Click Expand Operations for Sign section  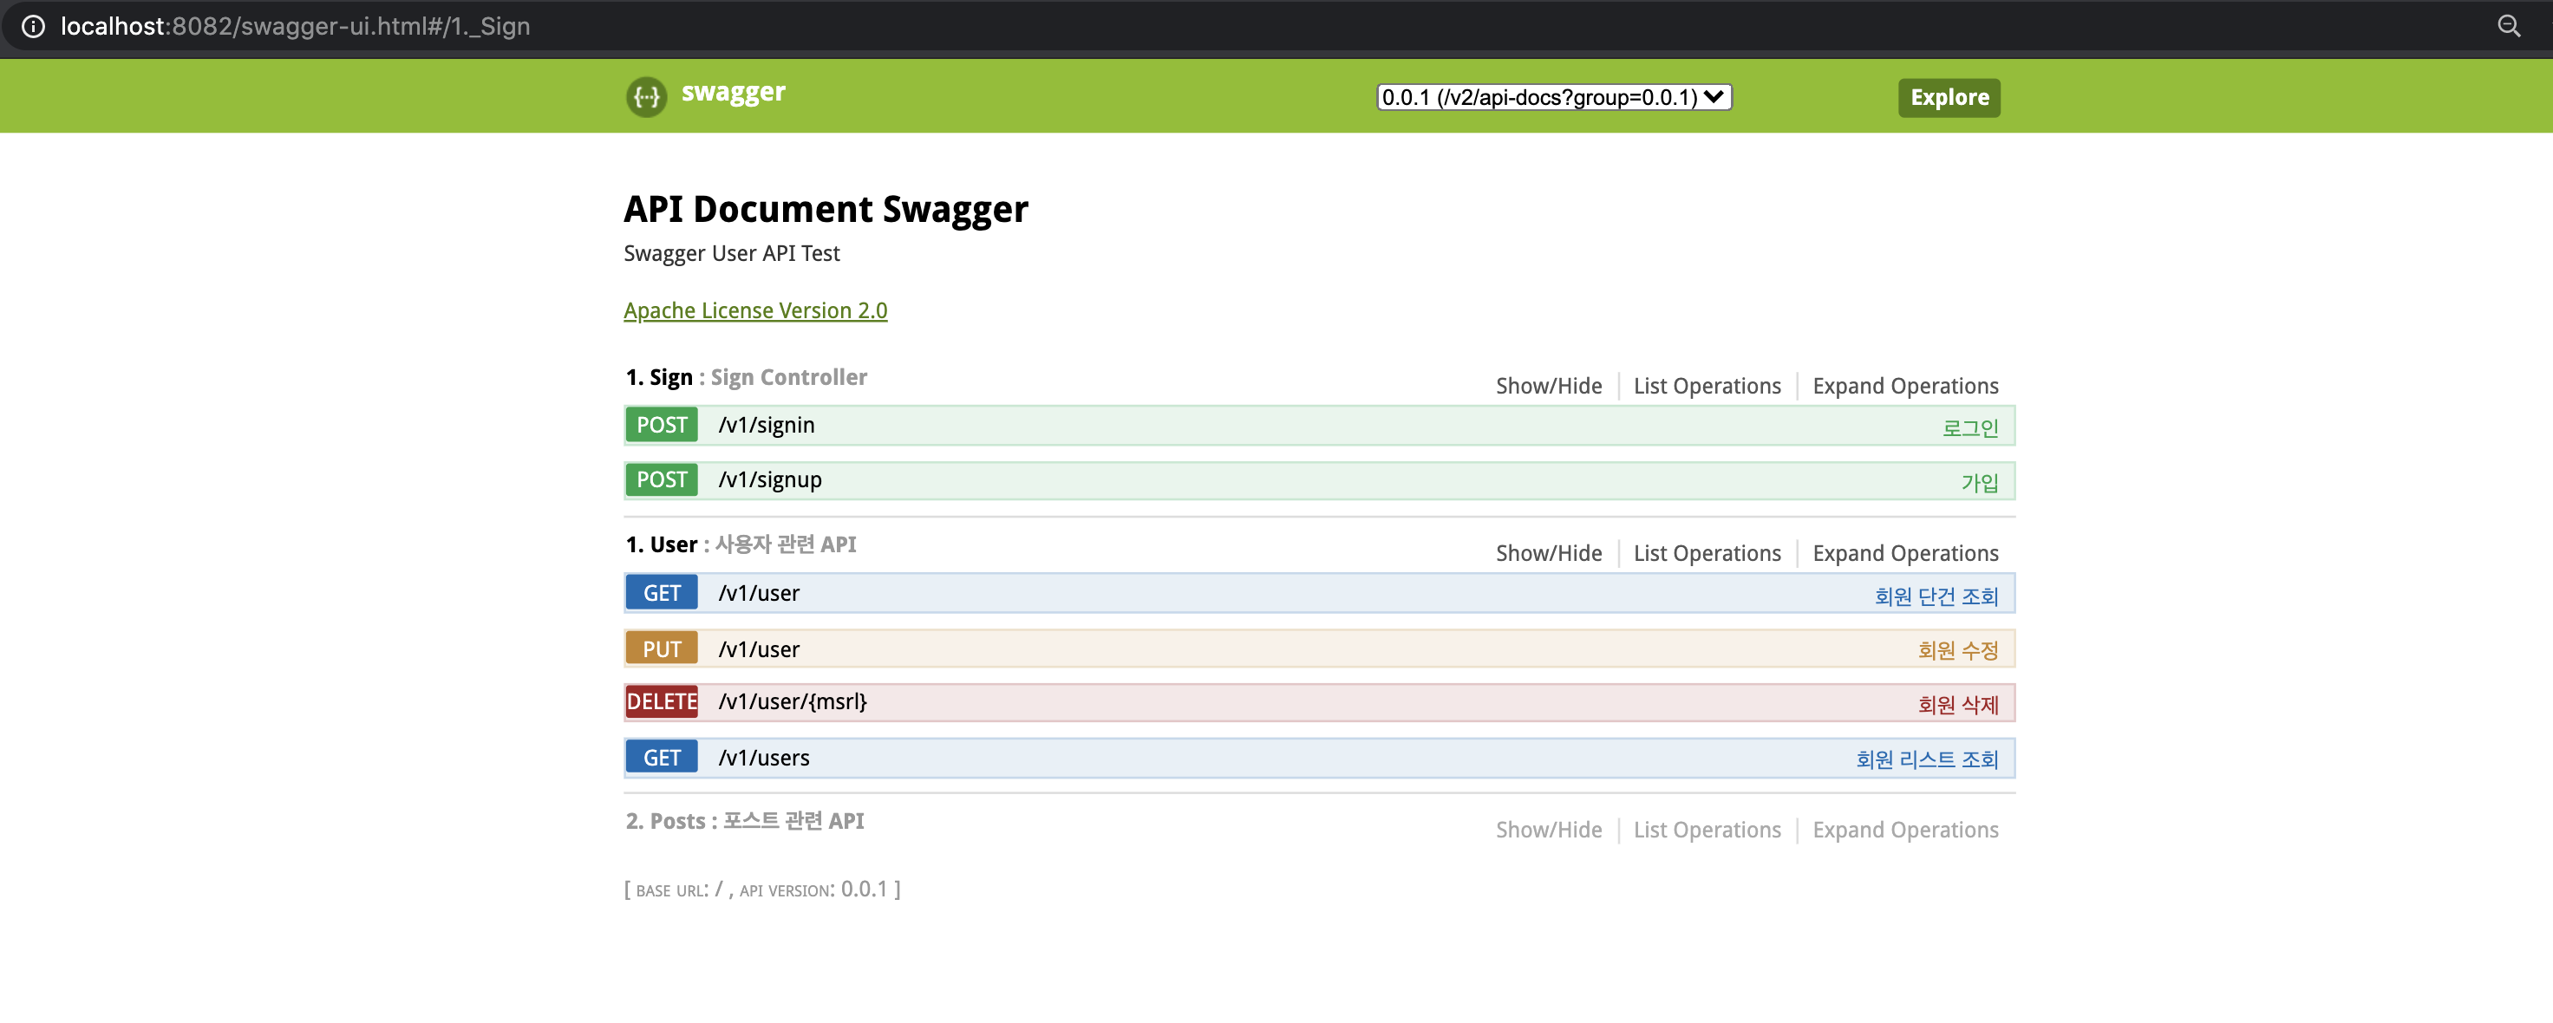tap(1905, 386)
